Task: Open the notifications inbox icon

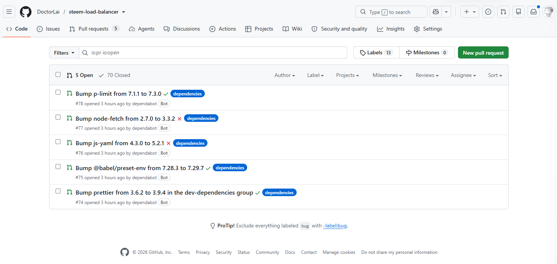Action: click(x=534, y=12)
